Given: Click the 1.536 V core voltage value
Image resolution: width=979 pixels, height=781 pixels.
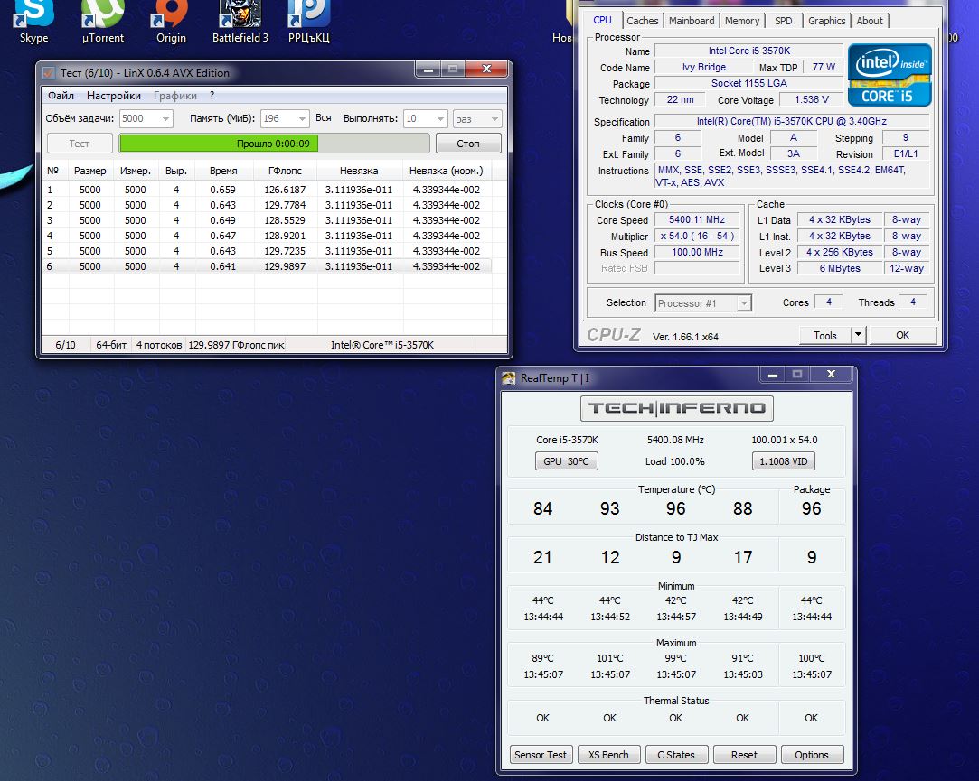Looking at the screenshot, I should pos(811,100).
